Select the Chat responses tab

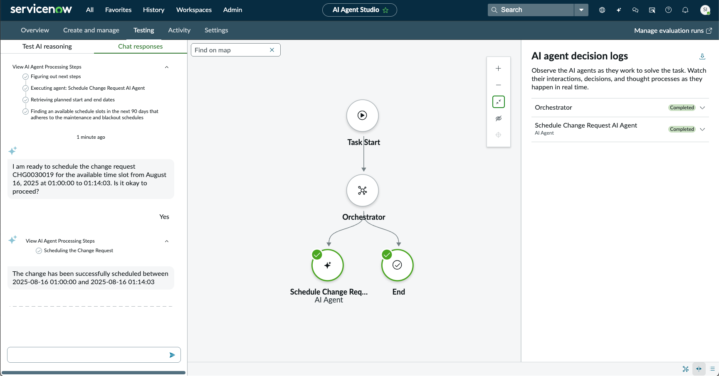[141, 47]
